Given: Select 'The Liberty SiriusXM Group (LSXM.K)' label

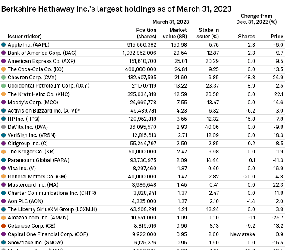Looking at the screenshot, I should point(52,209).
